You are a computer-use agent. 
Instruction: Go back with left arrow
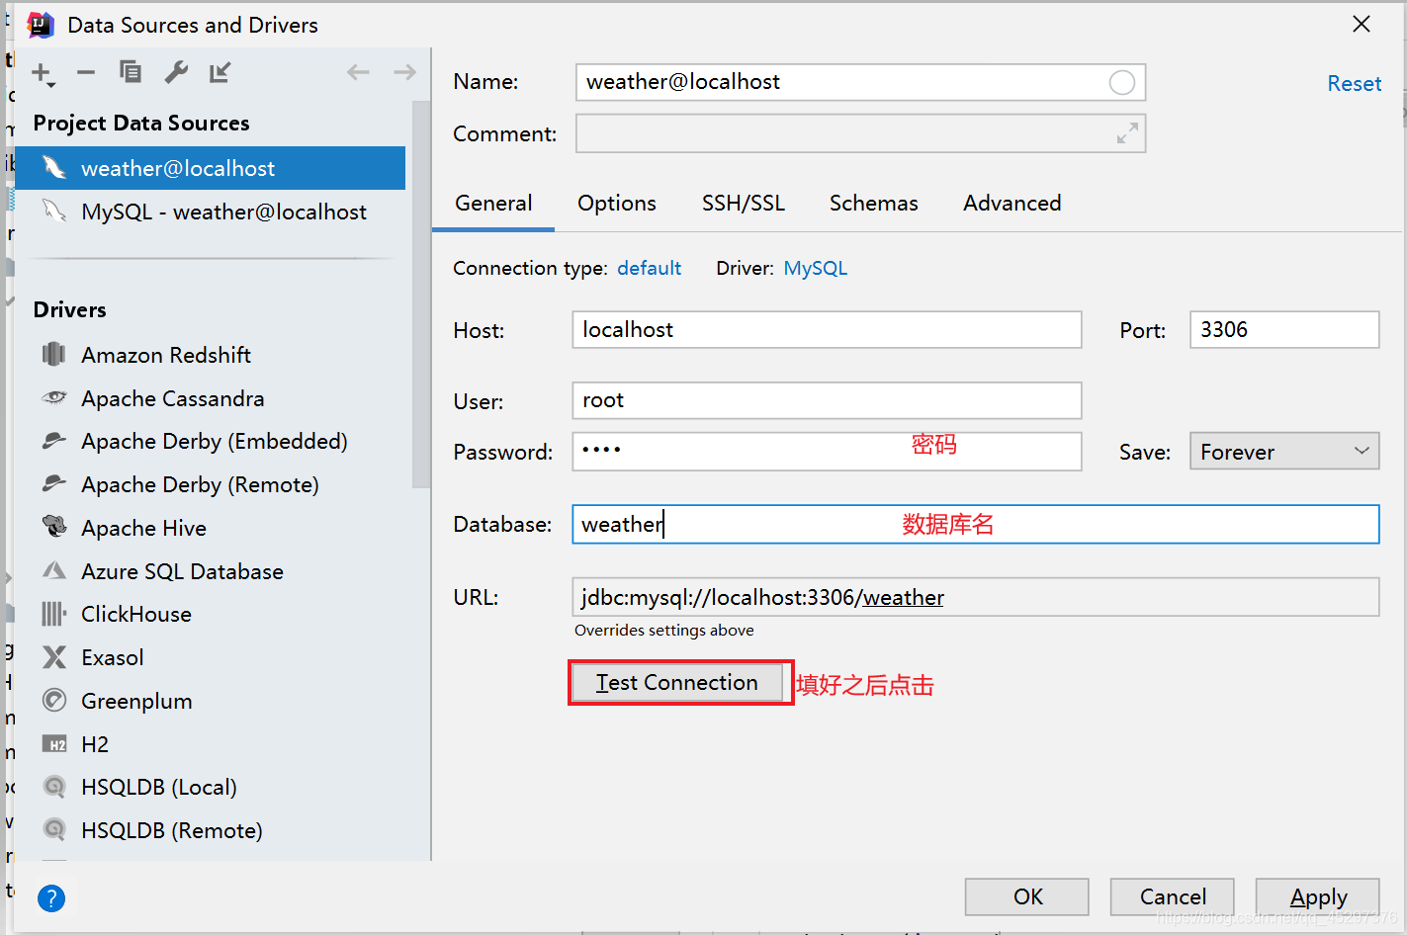click(x=358, y=71)
